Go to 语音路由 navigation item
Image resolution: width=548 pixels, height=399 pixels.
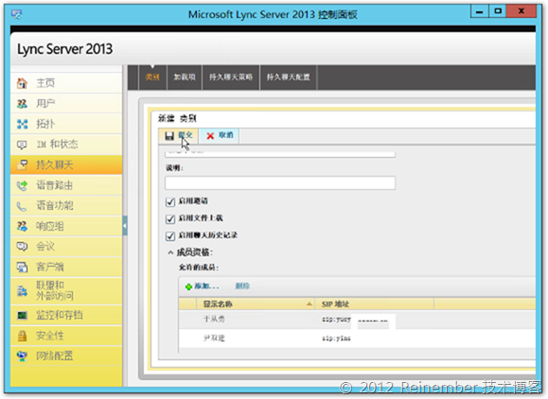click(x=66, y=185)
